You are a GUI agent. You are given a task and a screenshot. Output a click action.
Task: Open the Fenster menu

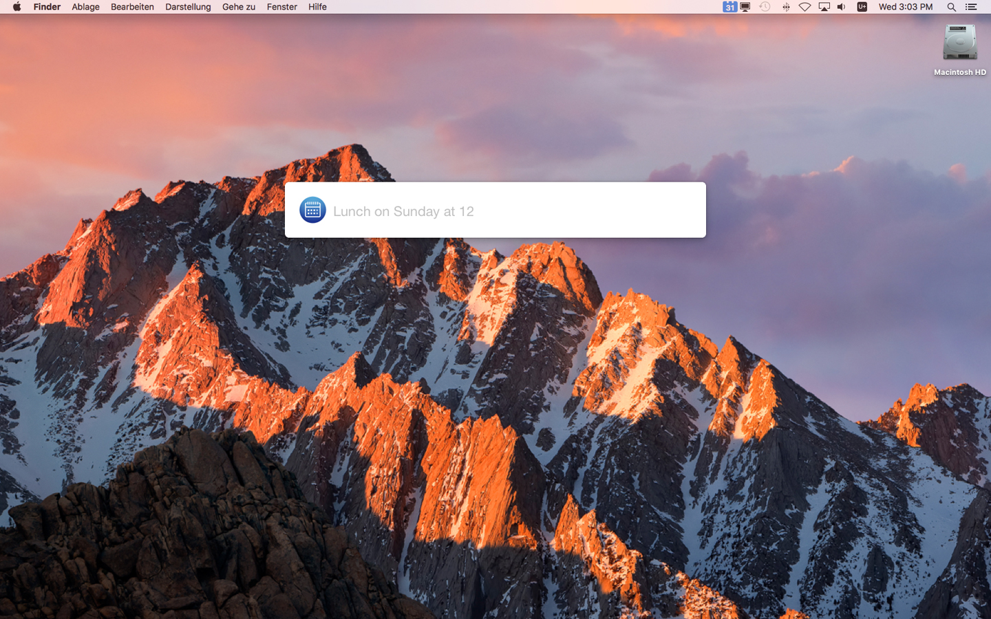point(281,7)
